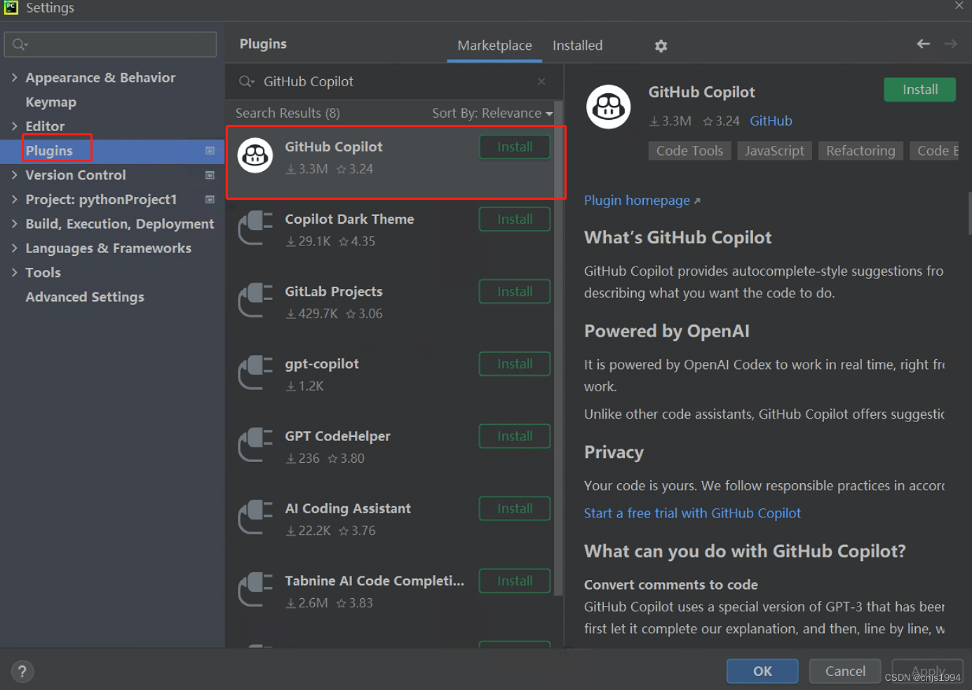Click the Code Tools tag
972x690 pixels.
689,151
